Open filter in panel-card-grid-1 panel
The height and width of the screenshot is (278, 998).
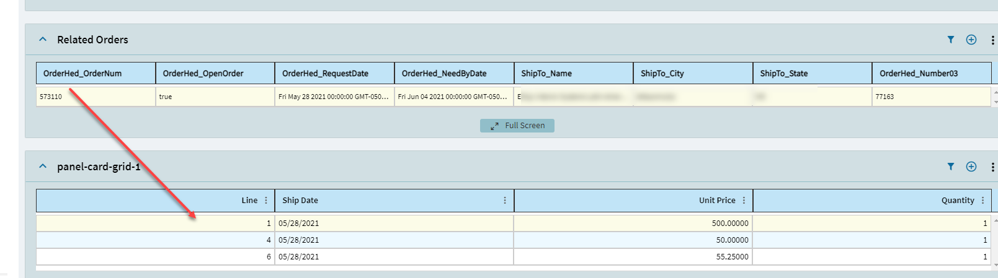(950, 167)
